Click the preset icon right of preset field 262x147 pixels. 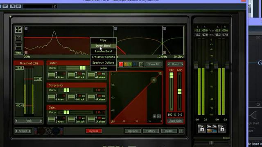click(x=54, y=7)
